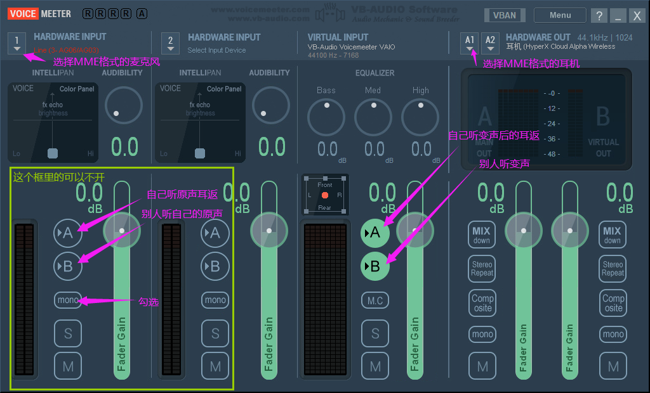
Task: Open A2 hardware output device selector
Action: 490,44
